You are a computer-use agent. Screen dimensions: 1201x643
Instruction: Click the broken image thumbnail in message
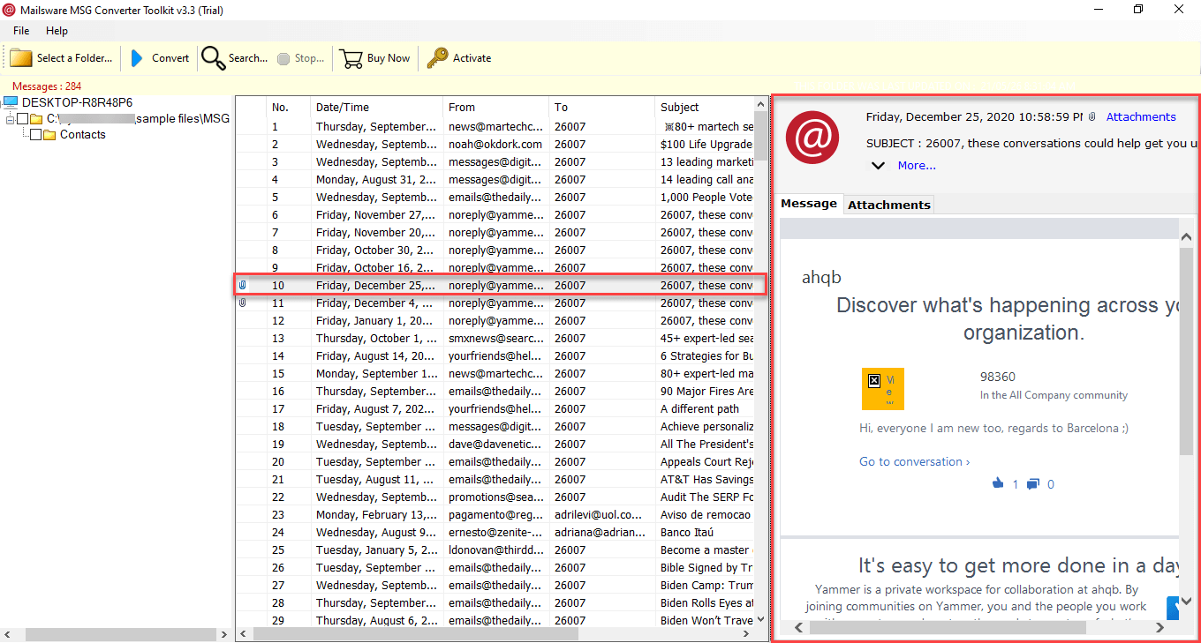[x=883, y=389]
